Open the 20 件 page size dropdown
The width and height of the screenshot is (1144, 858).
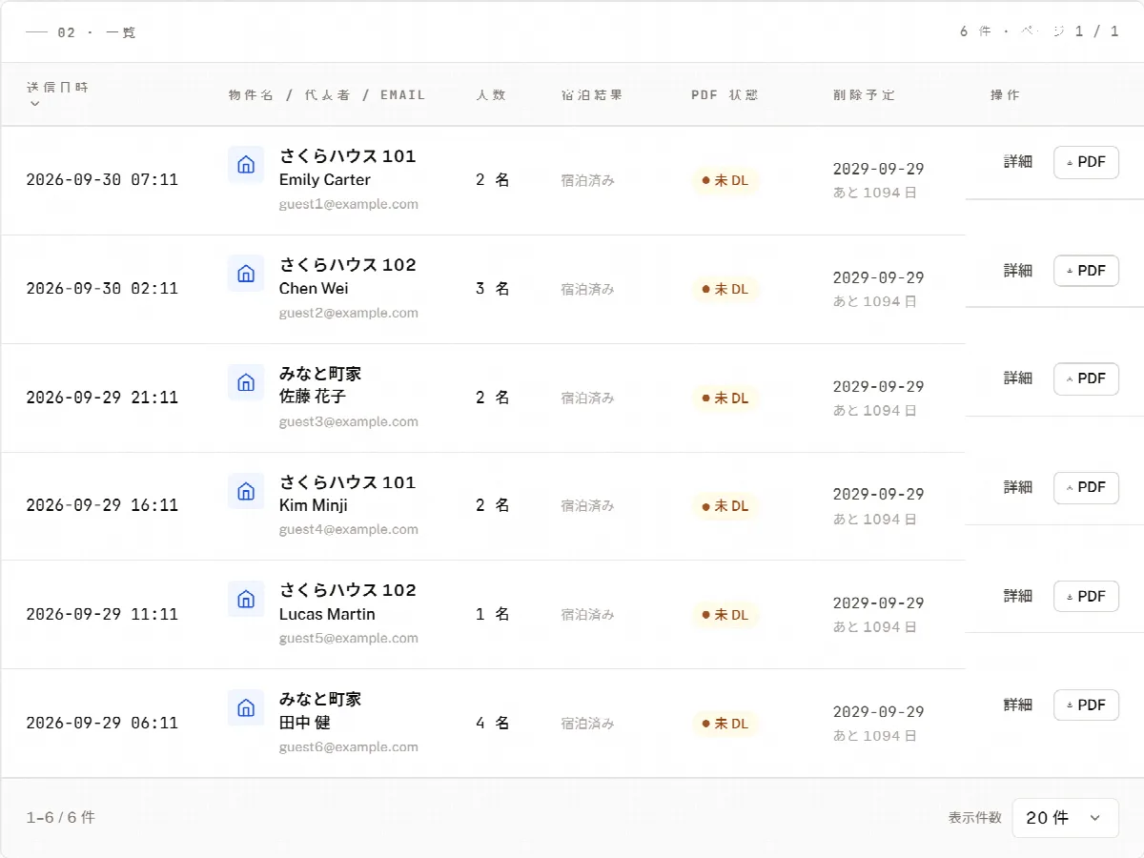pos(1065,818)
